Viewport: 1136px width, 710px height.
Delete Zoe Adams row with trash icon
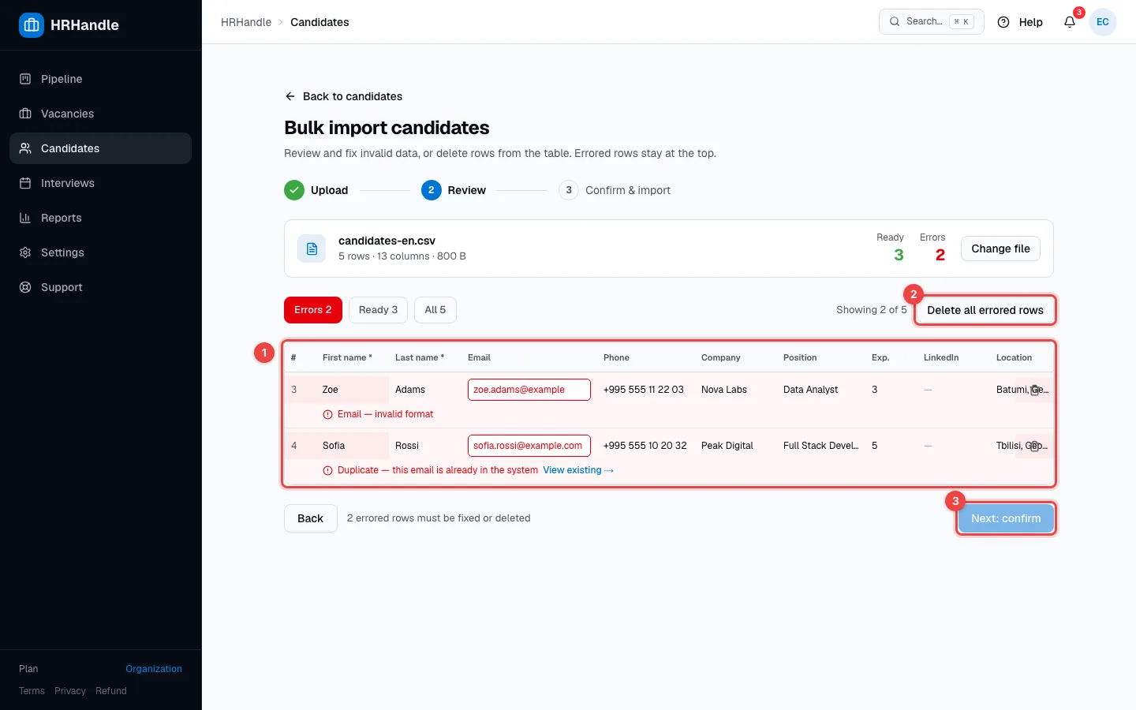click(1035, 390)
